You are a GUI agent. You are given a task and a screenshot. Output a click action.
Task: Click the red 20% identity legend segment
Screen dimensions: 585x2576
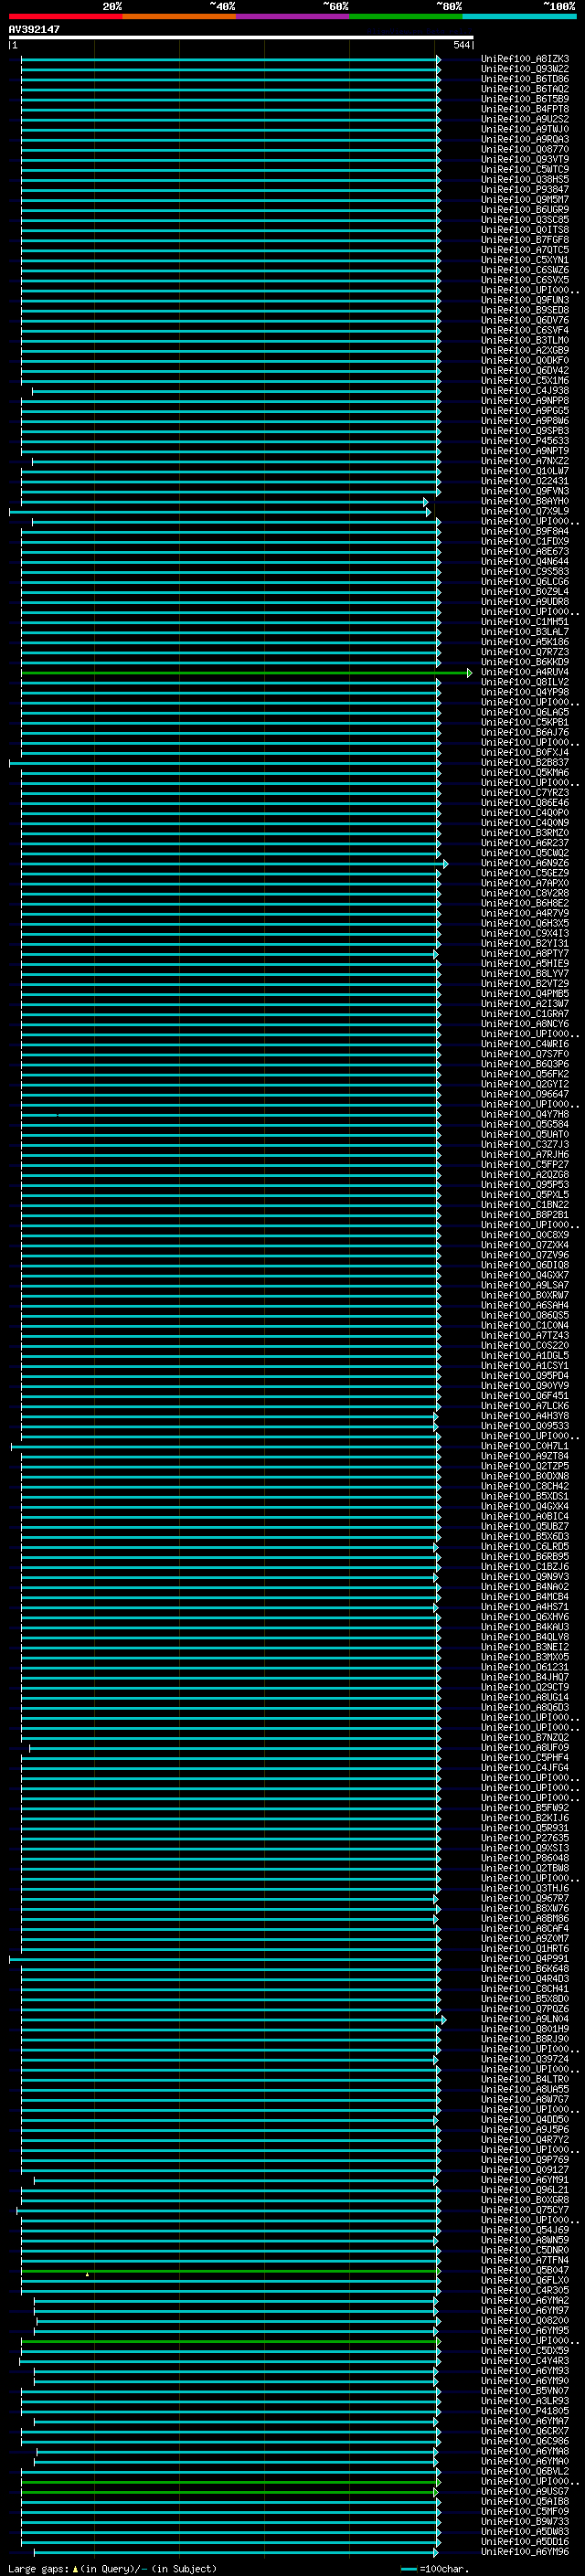66,16
